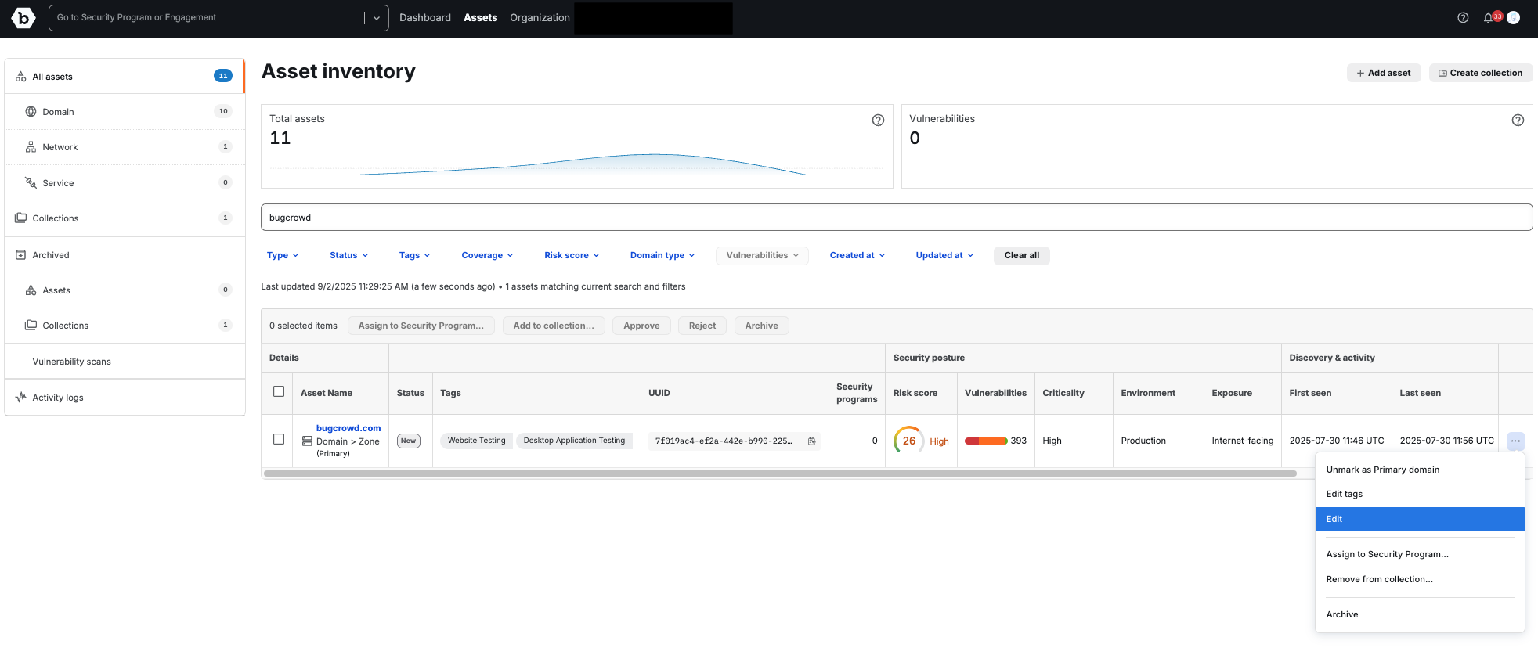Click the Total assets help icon
The image size is (1538, 666).
878,120
